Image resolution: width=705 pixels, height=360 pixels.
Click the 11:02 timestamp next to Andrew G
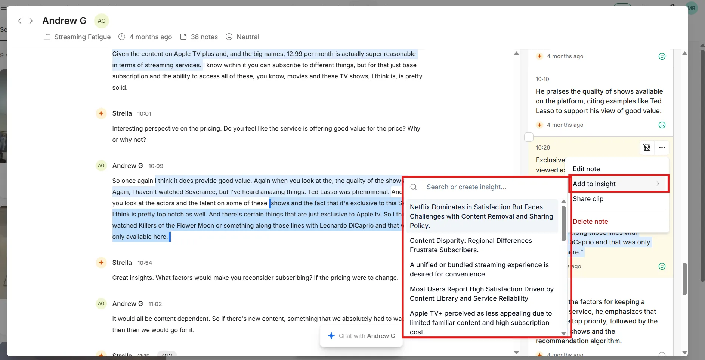pyautogui.click(x=155, y=304)
